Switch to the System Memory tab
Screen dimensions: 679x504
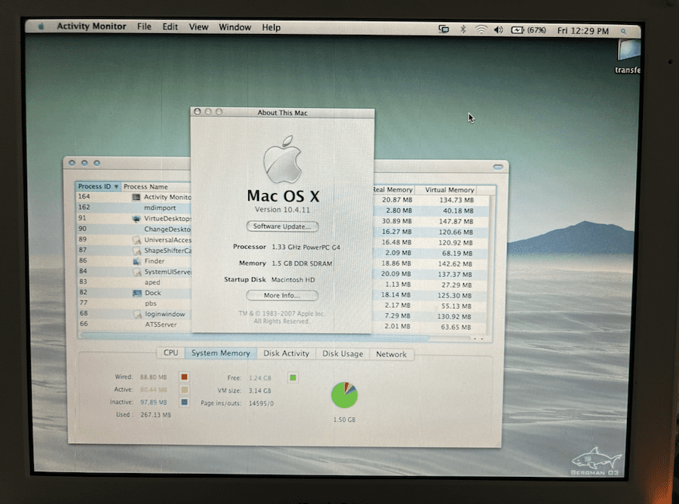[x=221, y=353]
